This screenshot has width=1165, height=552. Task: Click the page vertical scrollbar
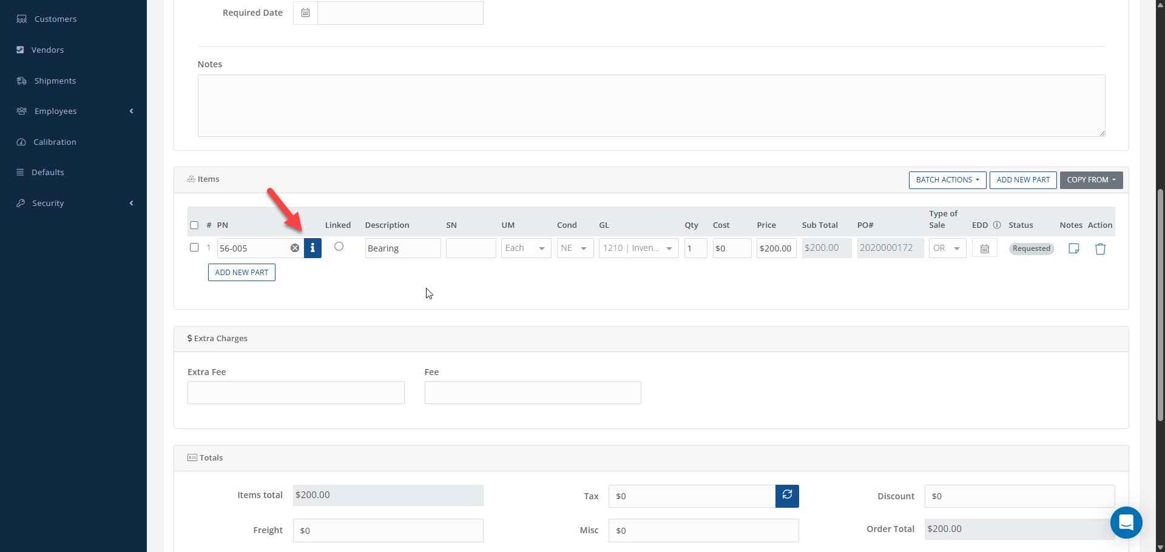[x=1160, y=303]
